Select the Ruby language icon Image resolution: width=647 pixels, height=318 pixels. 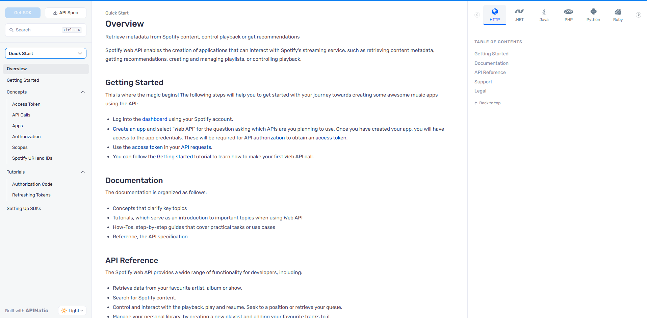tap(618, 12)
